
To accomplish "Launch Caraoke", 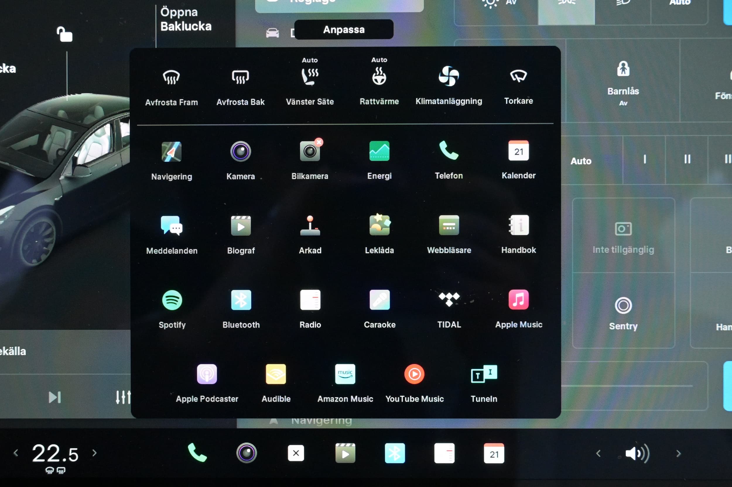I will [379, 300].
